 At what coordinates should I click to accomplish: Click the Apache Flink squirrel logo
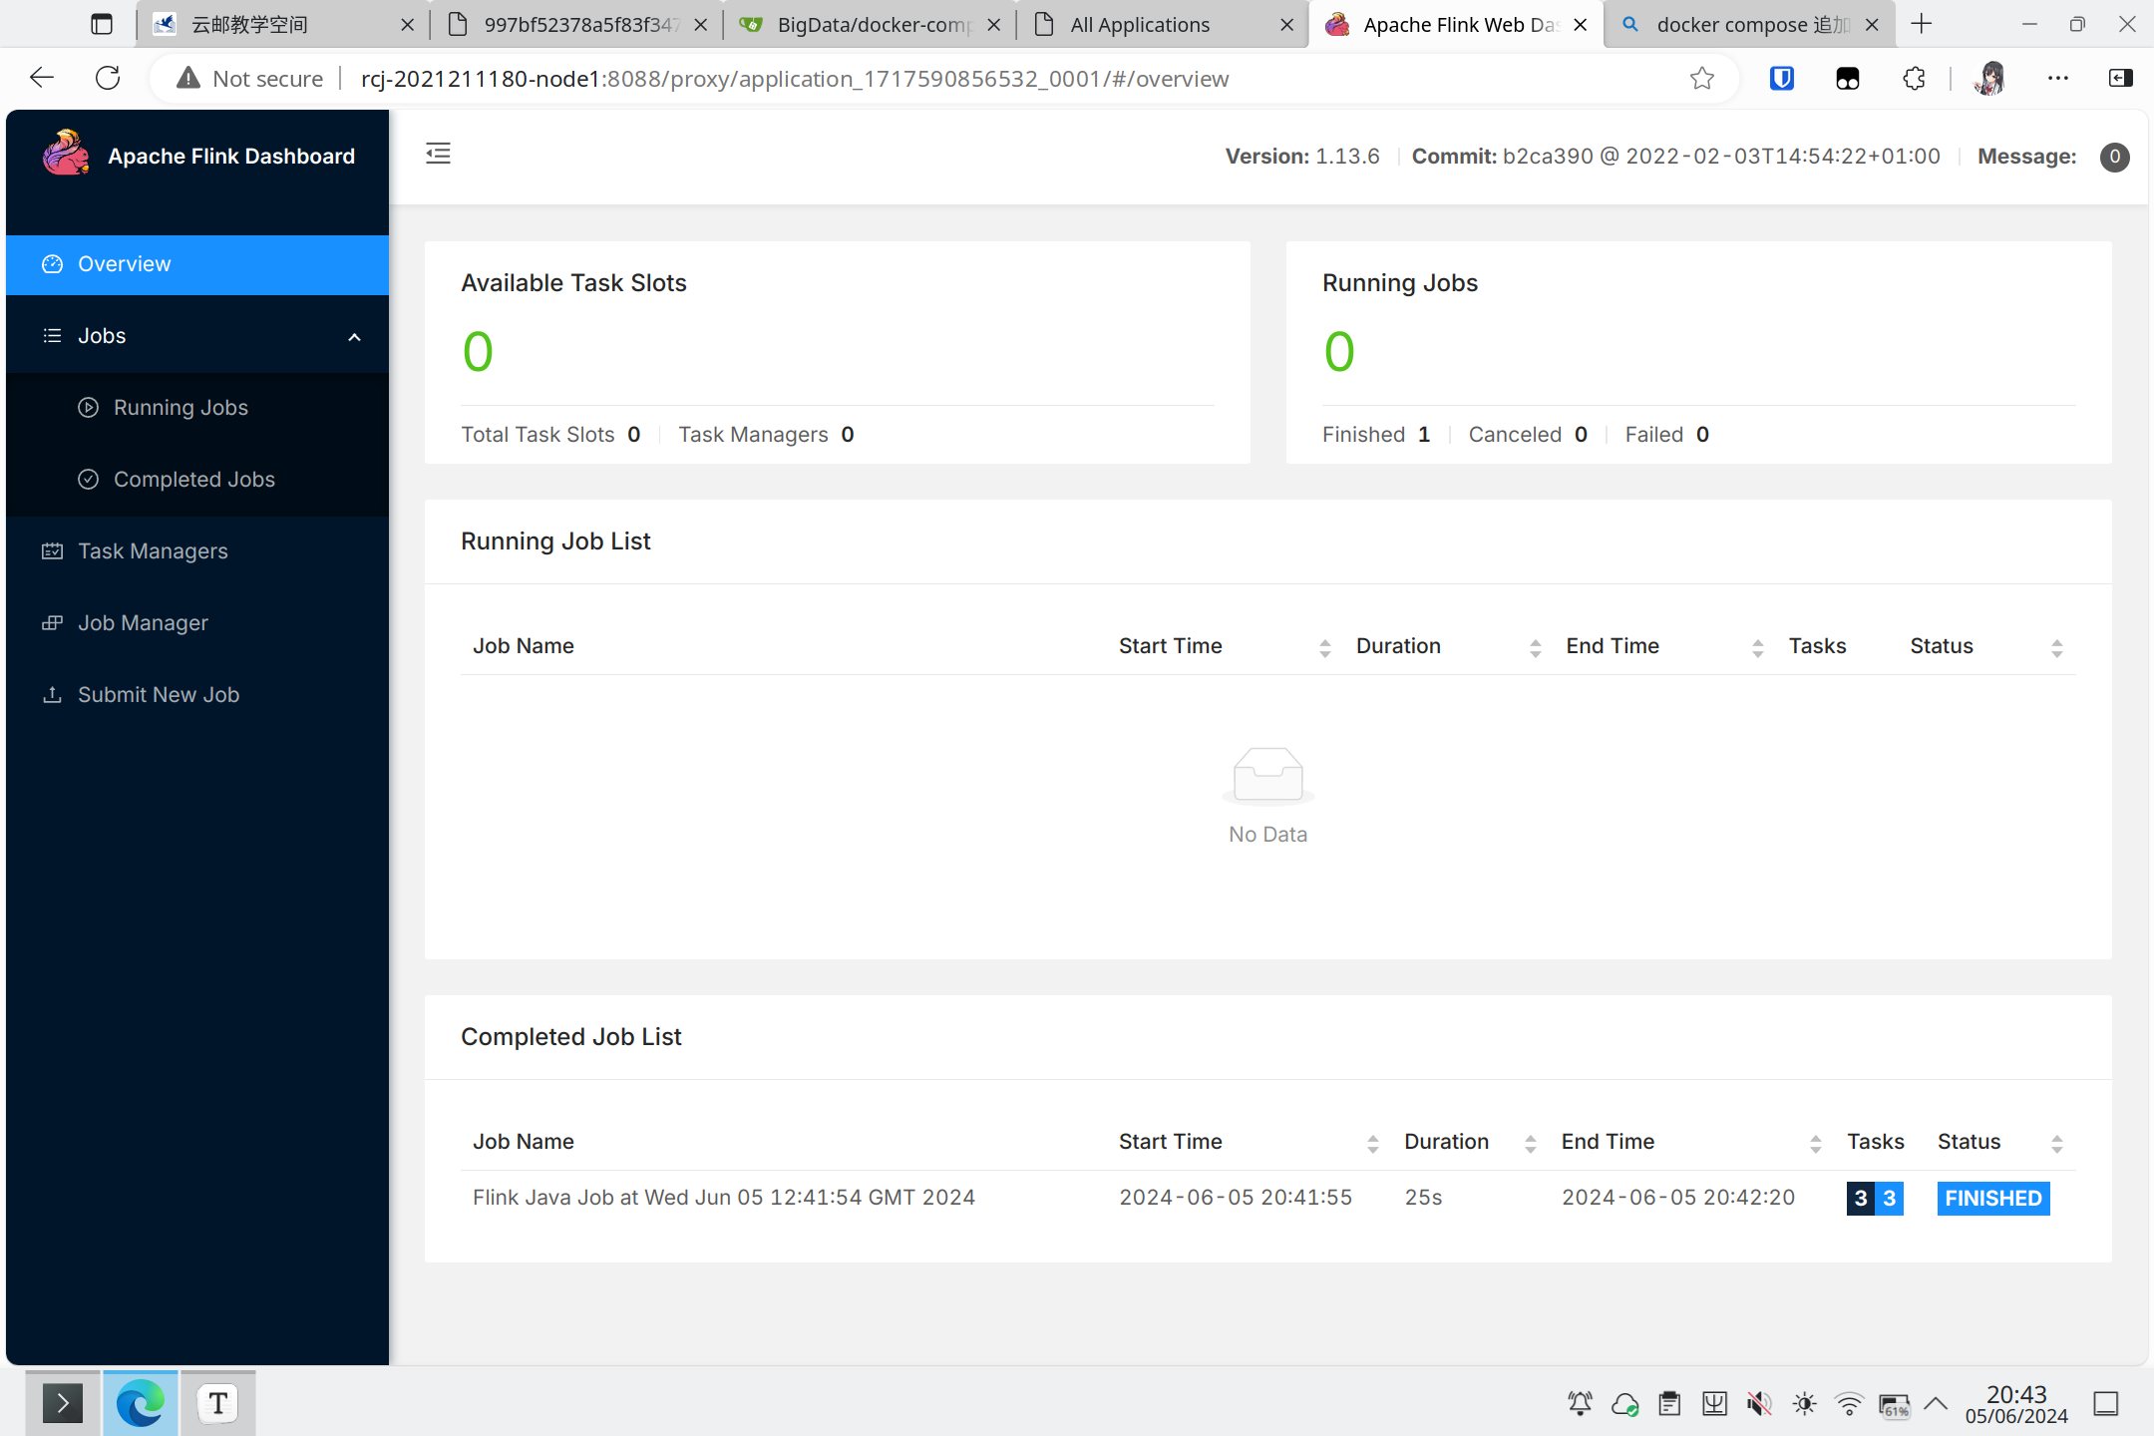pyautogui.click(x=66, y=154)
